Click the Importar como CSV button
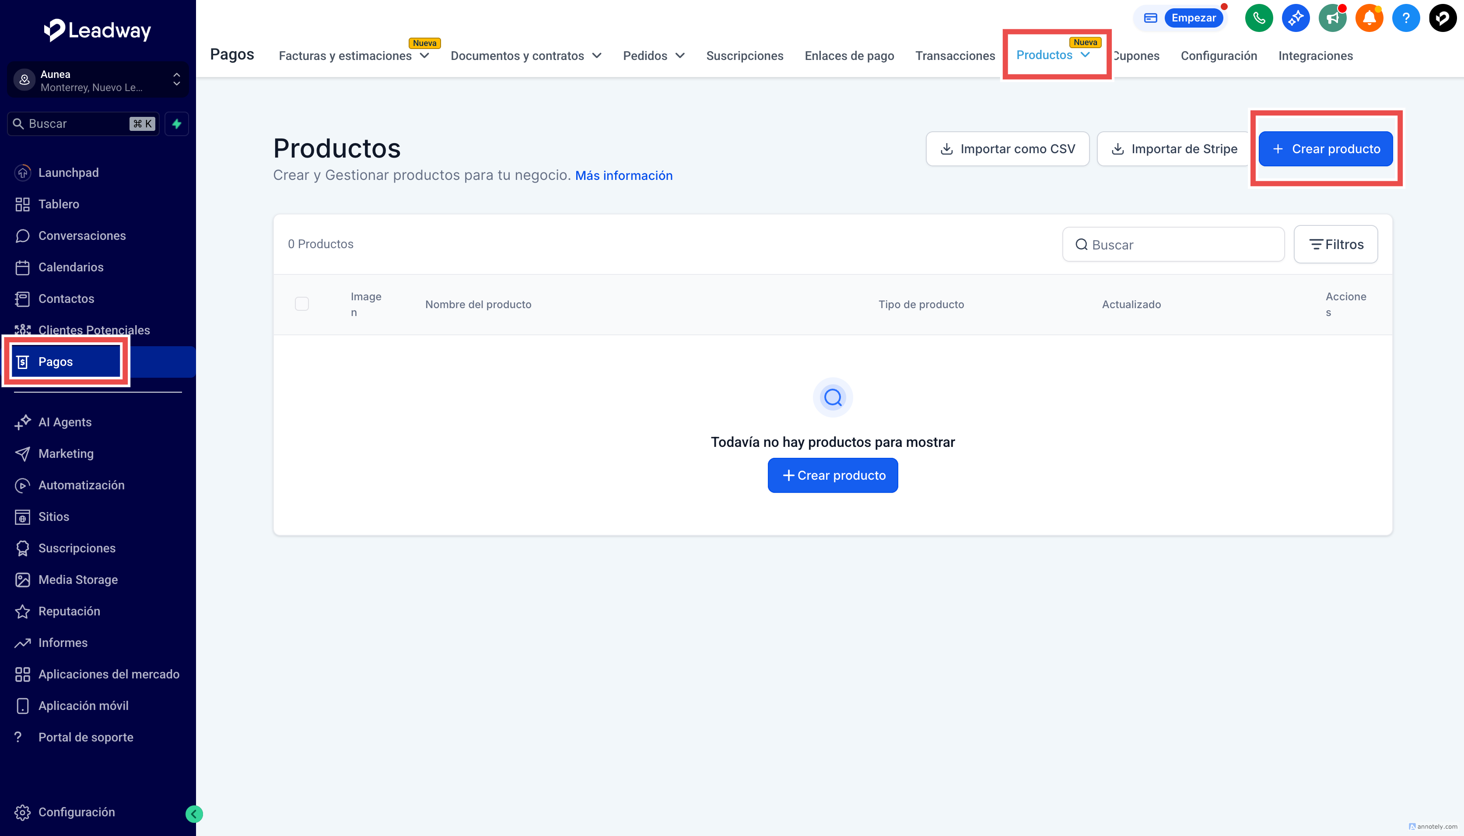This screenshot has height=836, width=1464. (1007, 149)
